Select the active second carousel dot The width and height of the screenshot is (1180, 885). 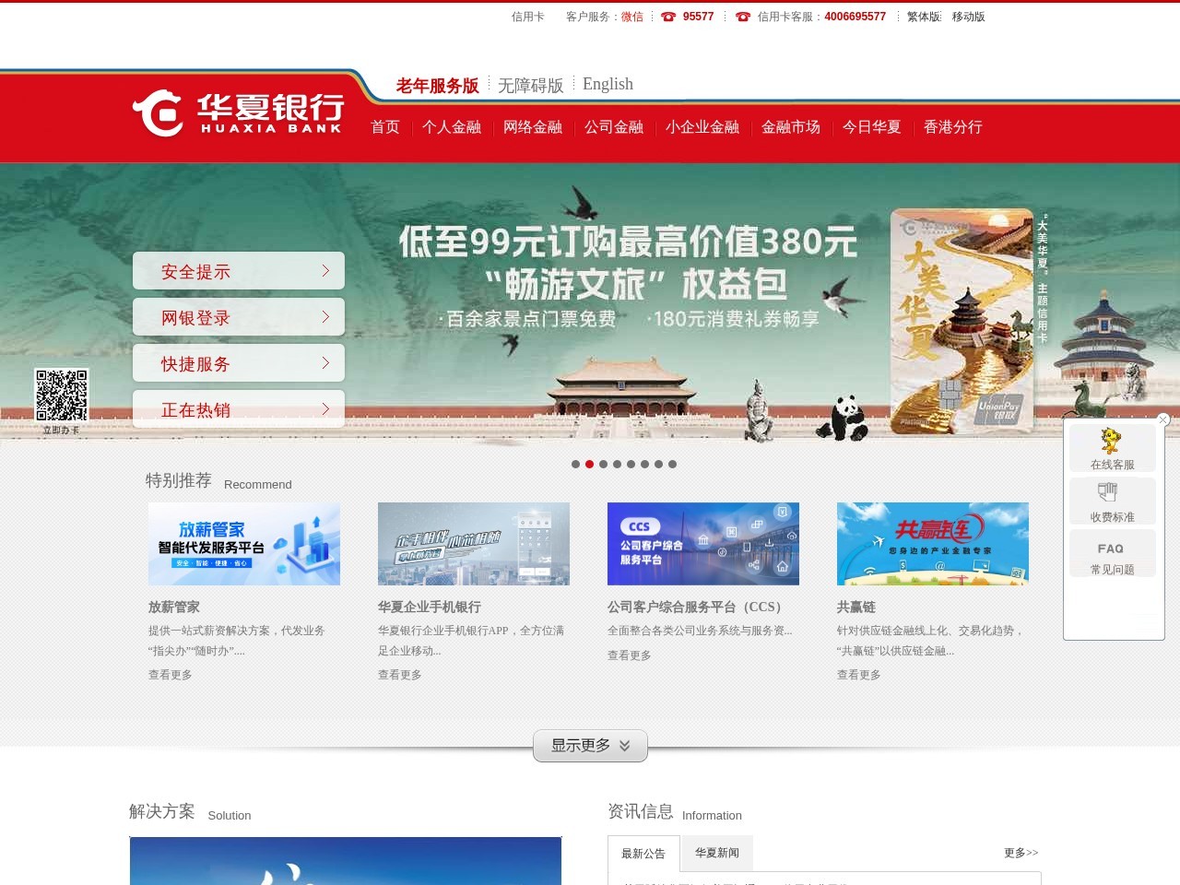click(x=590, y=465)
